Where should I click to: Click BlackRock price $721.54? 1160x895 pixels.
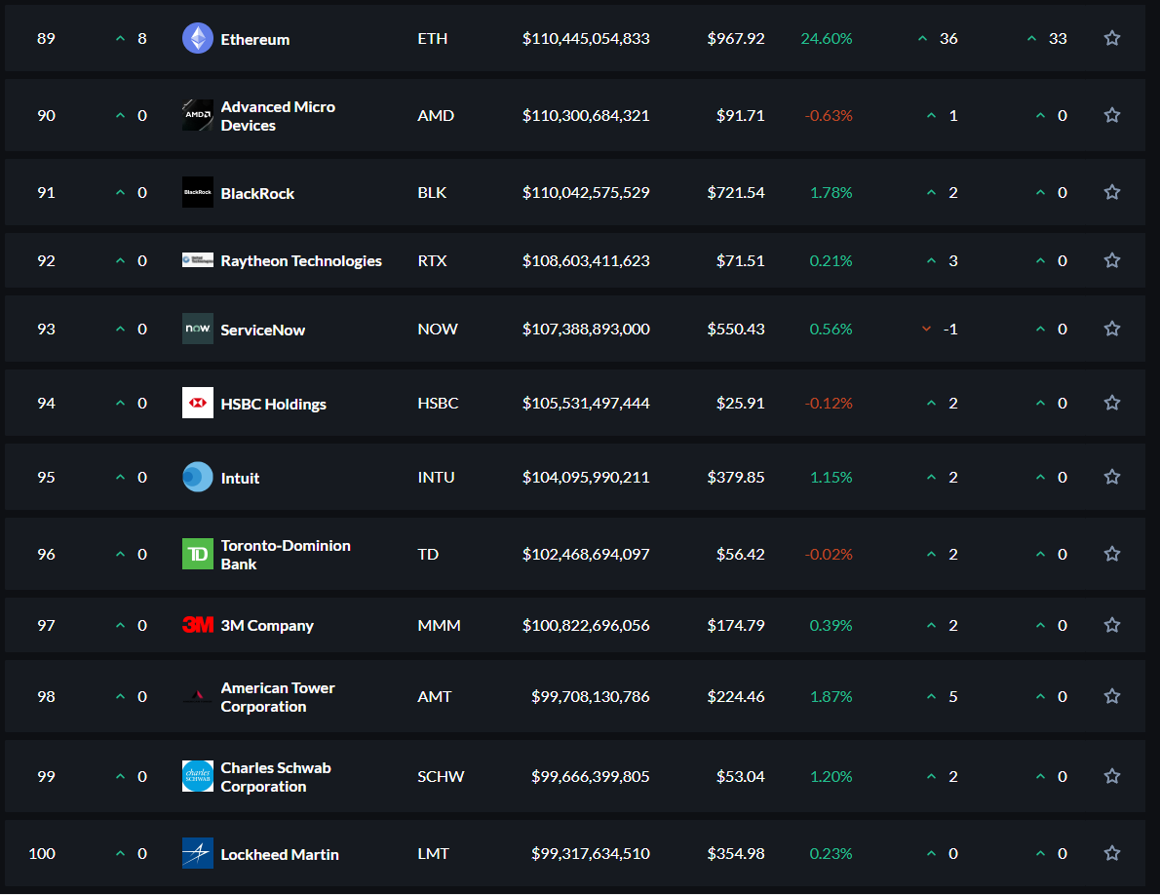(736, 192)
